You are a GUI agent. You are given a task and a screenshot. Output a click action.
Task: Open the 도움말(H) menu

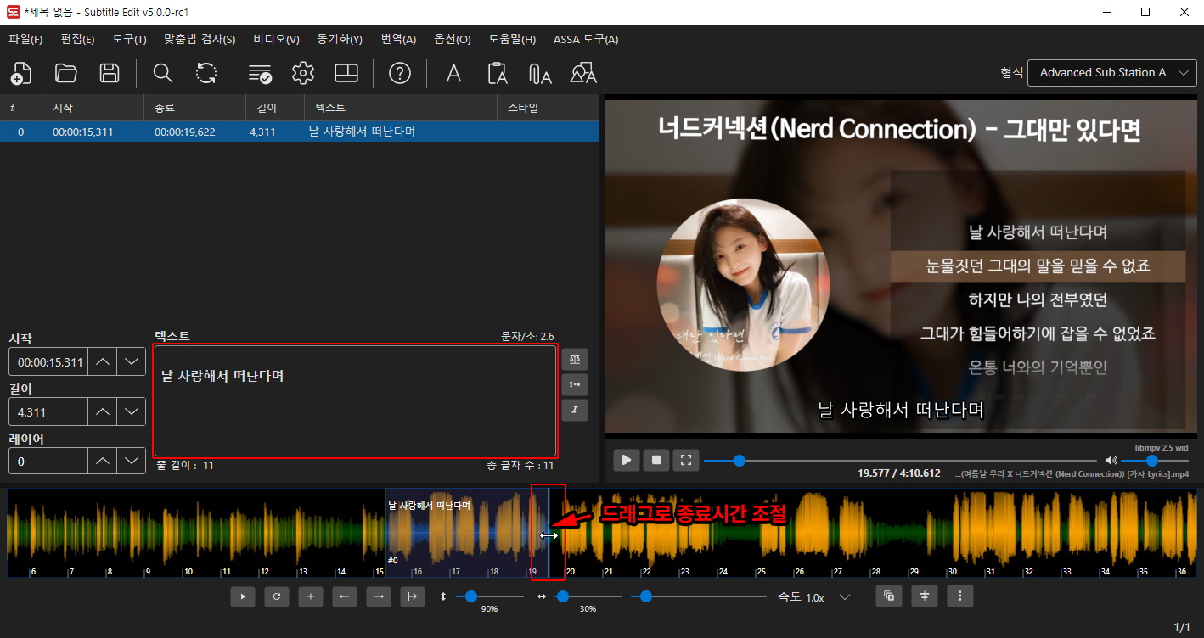click(512, 39)
